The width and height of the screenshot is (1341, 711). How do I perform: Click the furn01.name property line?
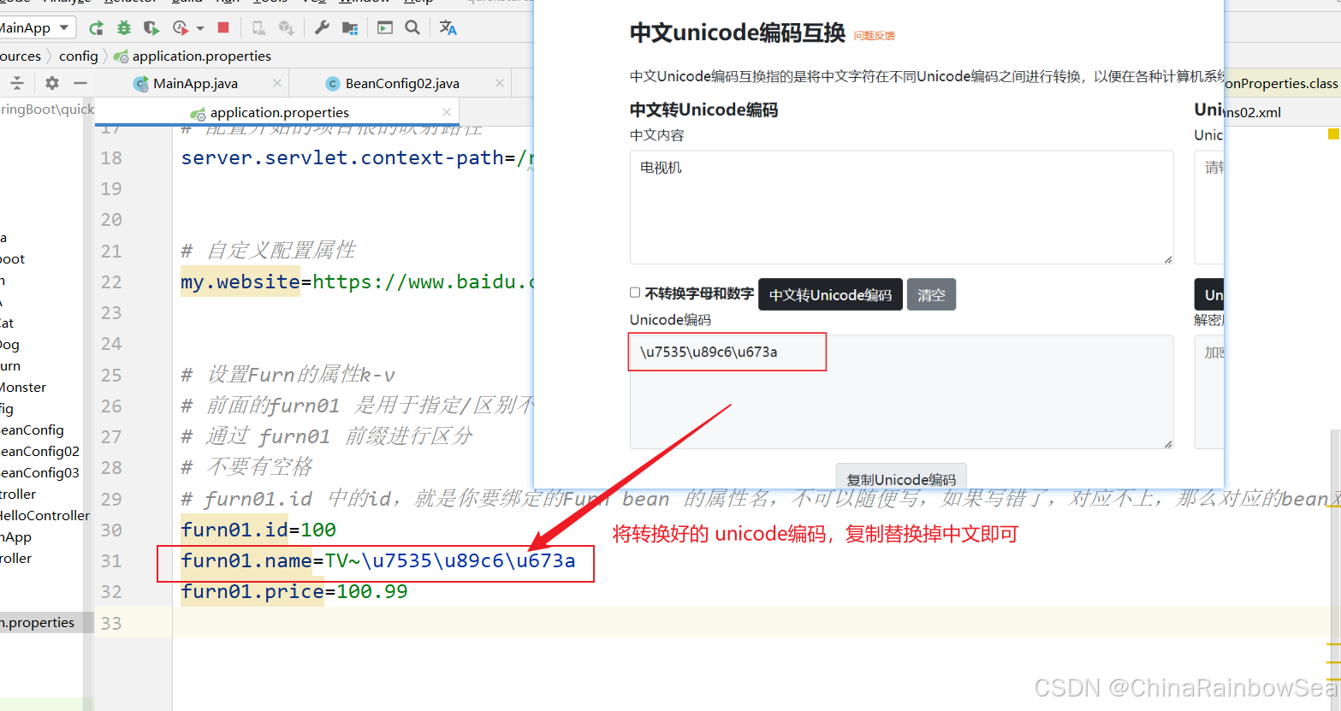pos(378,560)
